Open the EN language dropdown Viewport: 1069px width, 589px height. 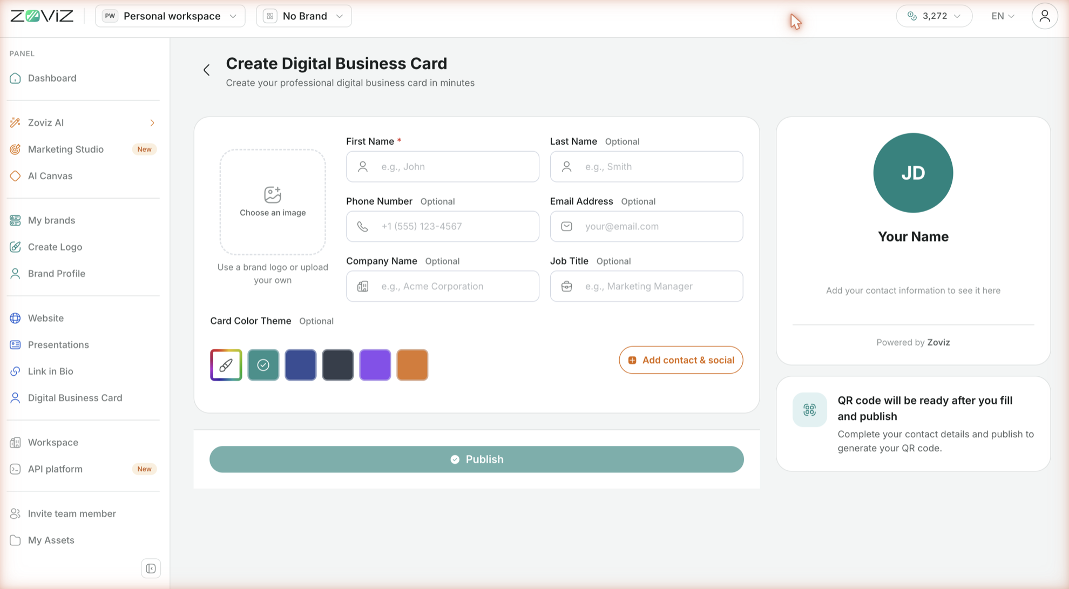1003,16
